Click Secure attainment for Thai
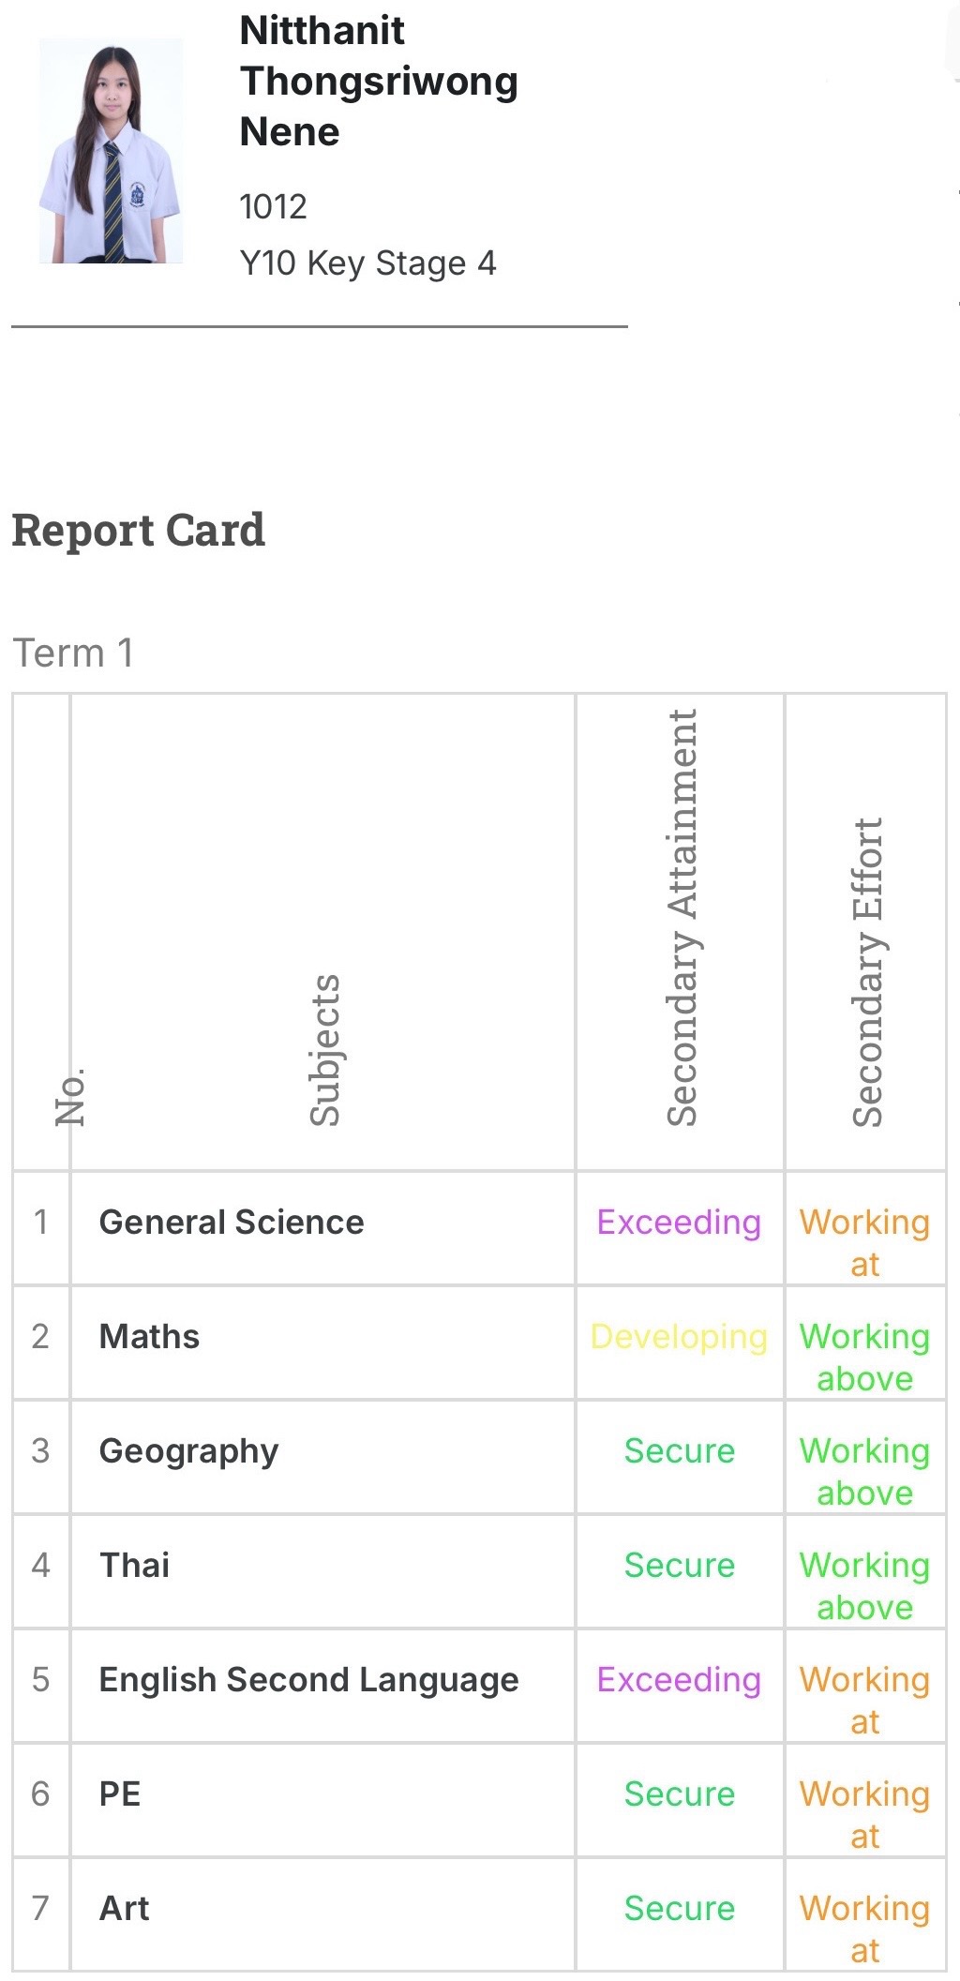Image resolution: width=960 pixels, height=1981 pixels. pyautogui.click(x=679, y=1566)
